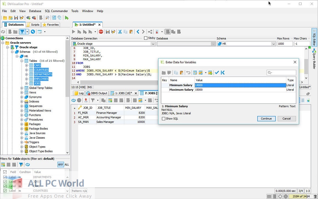Expand the Triggers tree node
Screen dimensions: 318x199
pos(22,142)
